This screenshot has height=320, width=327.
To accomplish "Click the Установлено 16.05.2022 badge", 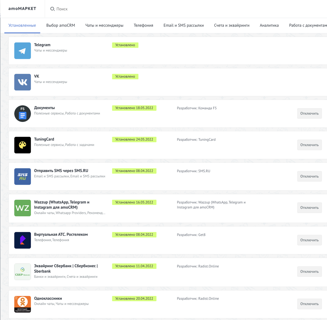I will [x=134, y=202].
